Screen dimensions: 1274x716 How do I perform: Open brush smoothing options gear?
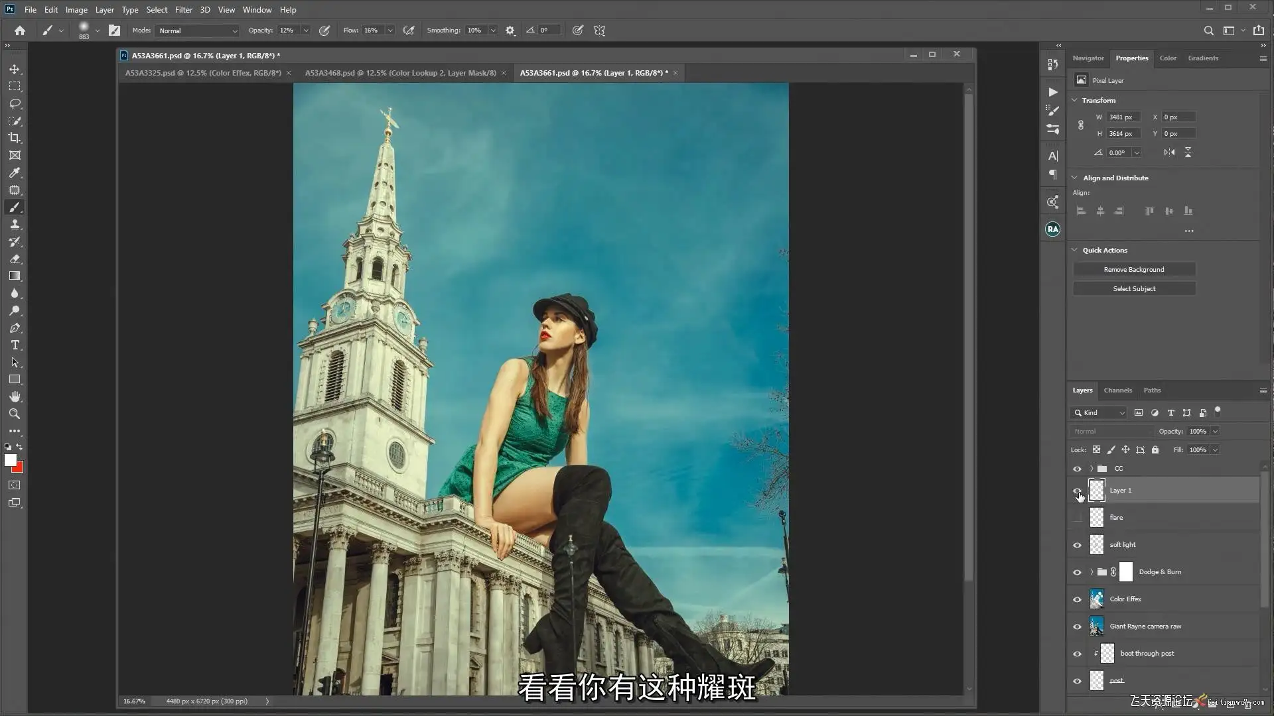[510, 30]
